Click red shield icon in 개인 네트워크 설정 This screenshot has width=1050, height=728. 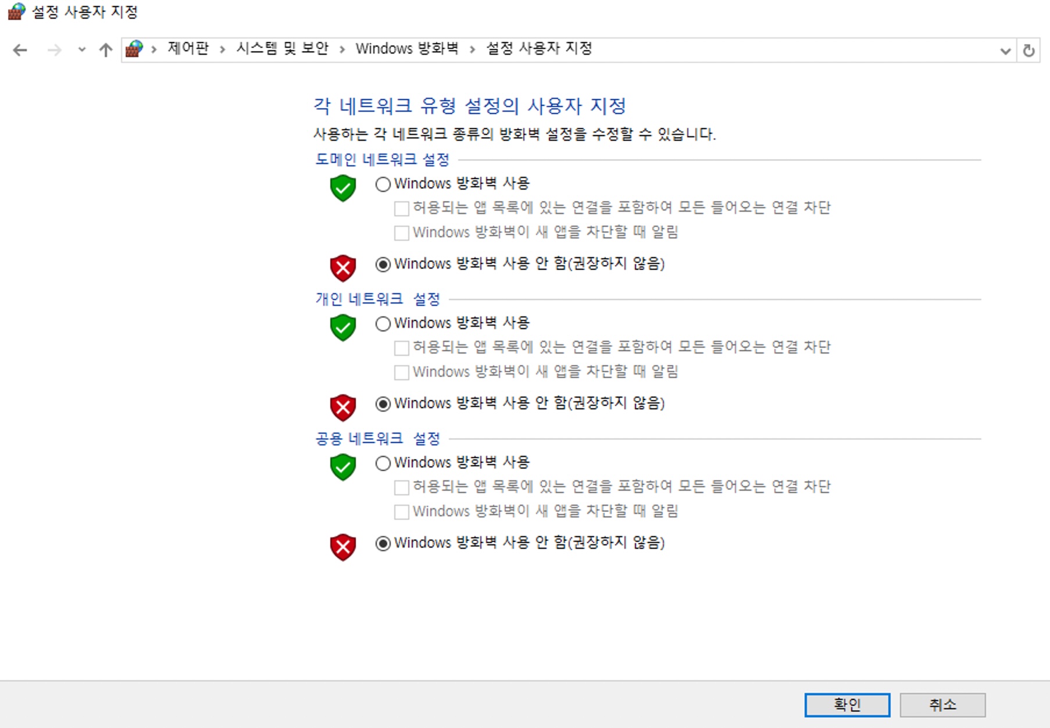[343, 408]
